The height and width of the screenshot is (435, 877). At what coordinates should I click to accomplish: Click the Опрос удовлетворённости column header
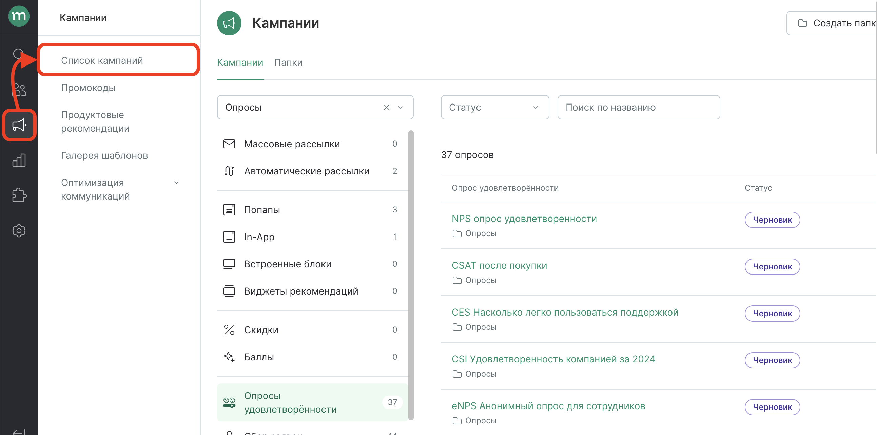pos(505,188)
